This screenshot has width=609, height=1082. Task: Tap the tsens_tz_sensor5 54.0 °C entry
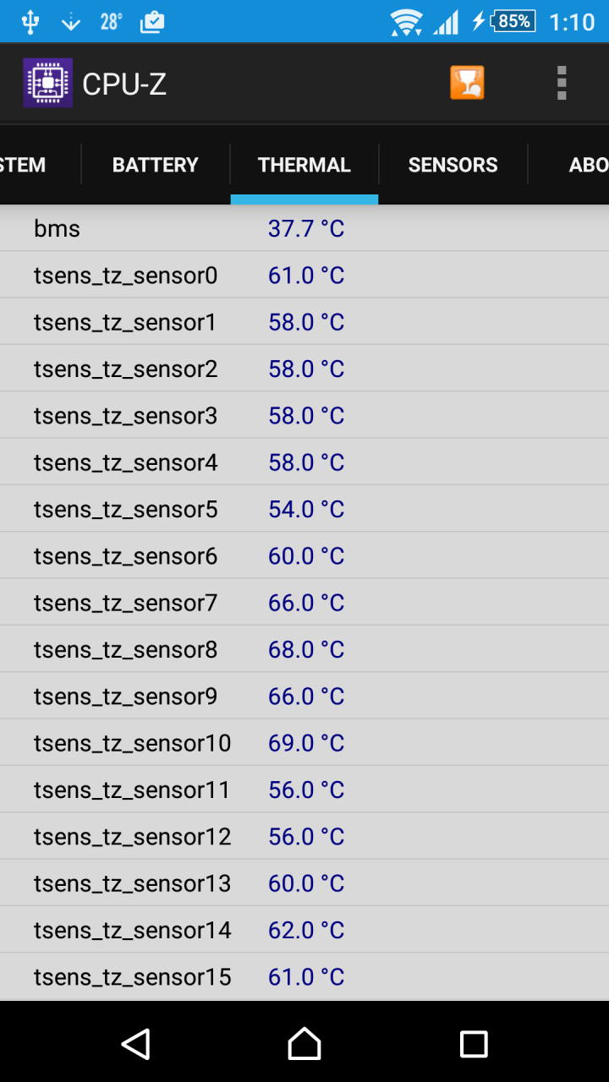(x=304, y=509)
